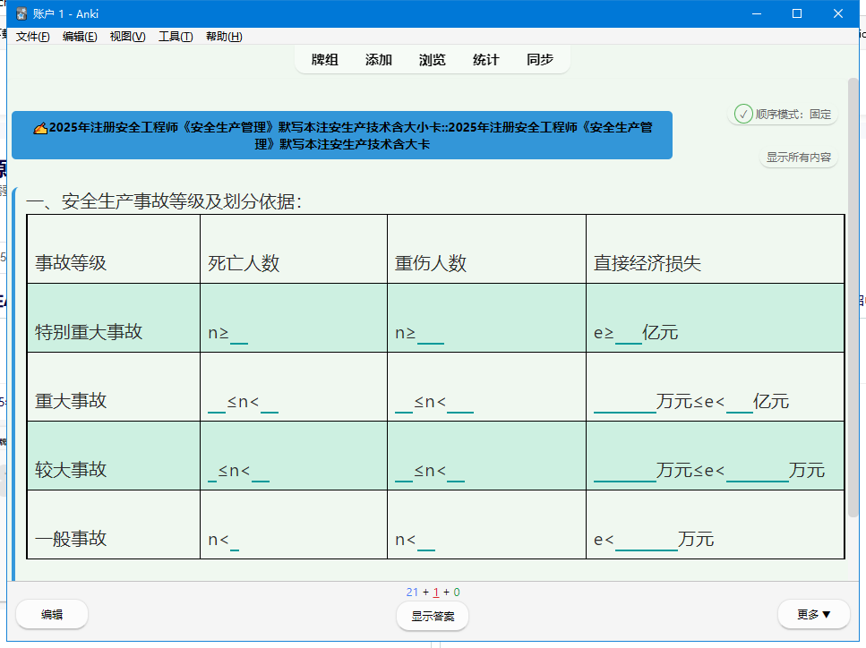The height and width of the screenshot is (648, 866).
Task: Click the 死亡人数 header cell
Action: point(294,250)
